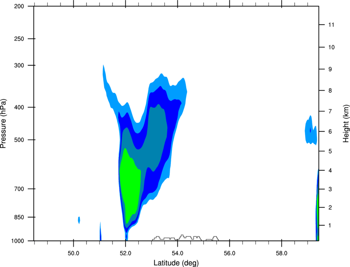Pick height tick label 4
This screenshot has height=267, width=350.
click(x=330, y=170)
